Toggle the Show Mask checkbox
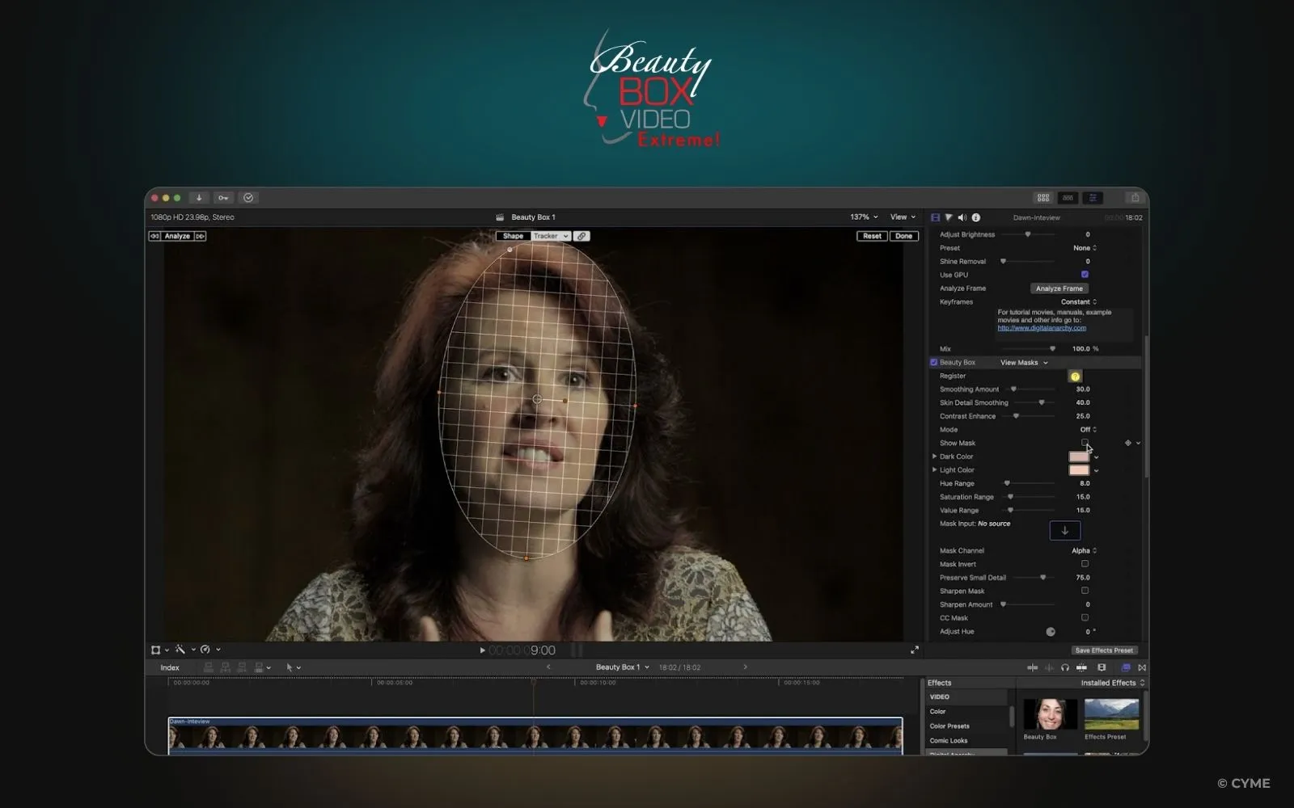 pos(1085,443)
